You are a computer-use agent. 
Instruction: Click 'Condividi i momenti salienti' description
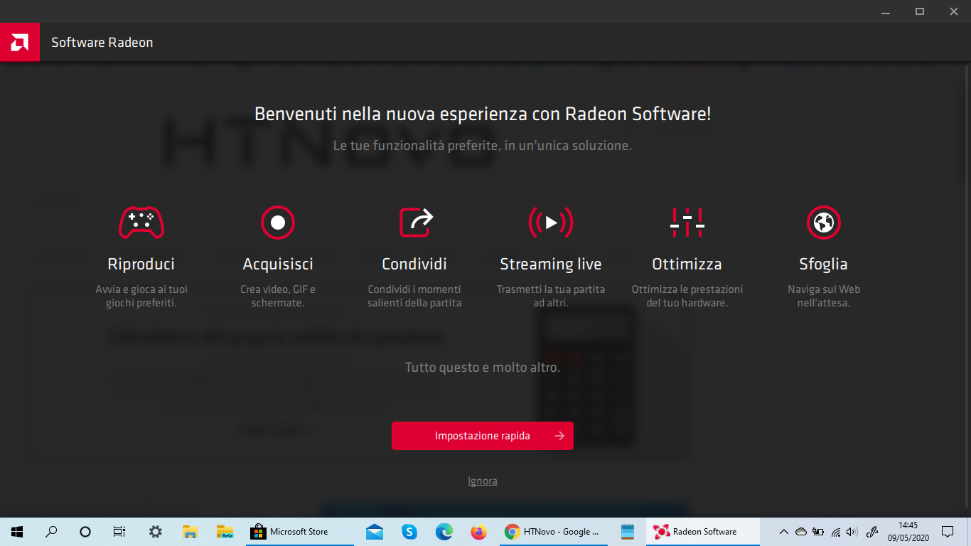click(414, 296)
